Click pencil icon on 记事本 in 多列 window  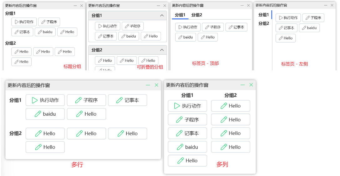(x=179, y=133)
